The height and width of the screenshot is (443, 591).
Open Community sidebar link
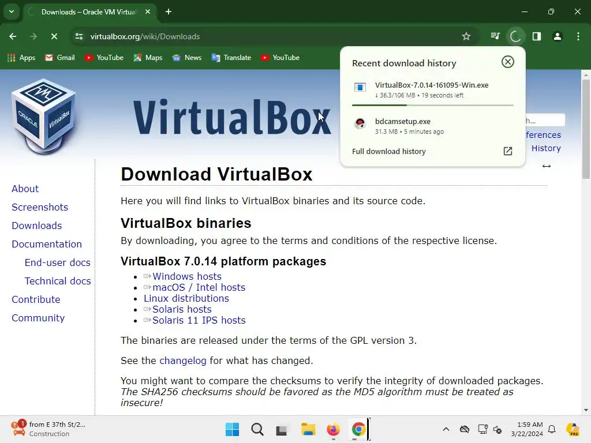click(x=38, y=318)
